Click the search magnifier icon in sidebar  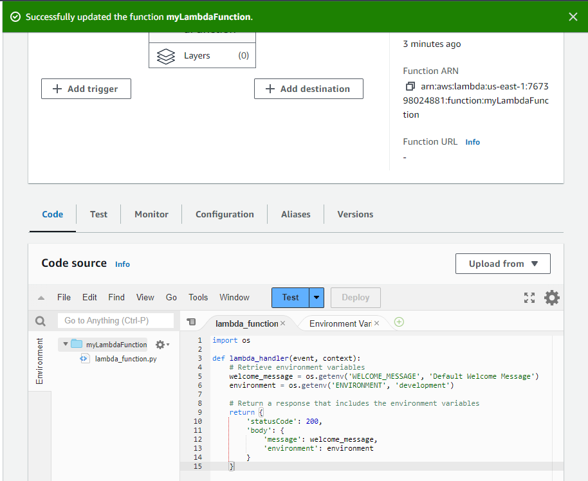(41, 321)
